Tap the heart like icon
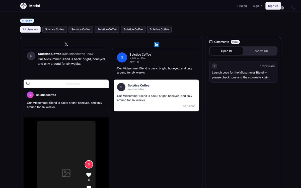Image resolution: width=301 pixels, height=188 pixels. tap(89, 175)
